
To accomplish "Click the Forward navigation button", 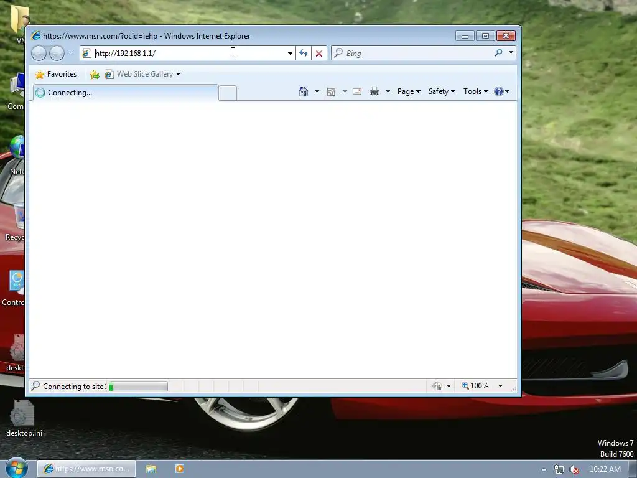I will point(57,54).
